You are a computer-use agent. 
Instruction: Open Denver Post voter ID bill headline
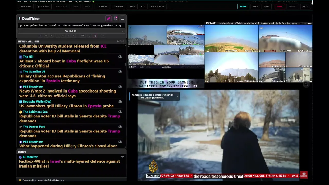point(69,133)
